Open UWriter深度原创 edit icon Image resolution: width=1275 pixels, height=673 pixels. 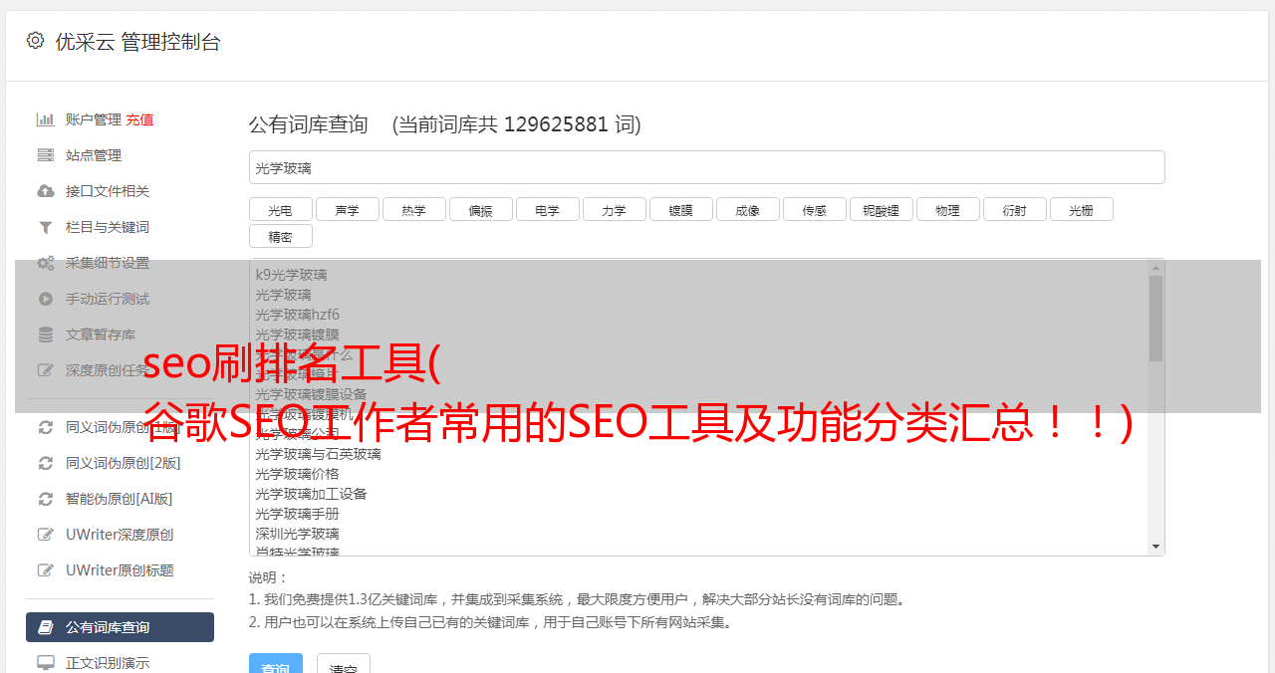[x=45, y=535]
